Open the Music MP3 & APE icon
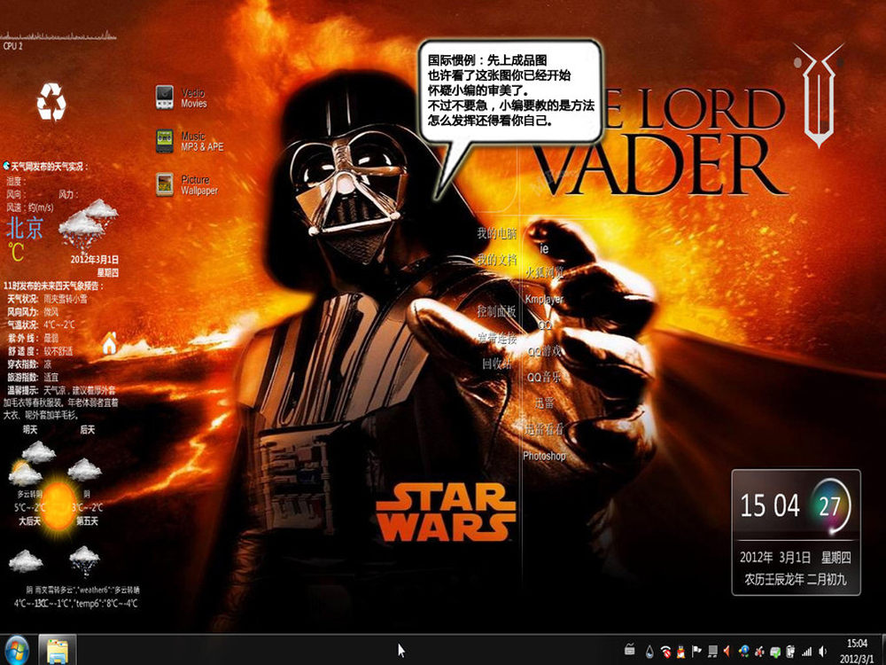The height and width of the screenshot is (665, 886). click(165, 141)
